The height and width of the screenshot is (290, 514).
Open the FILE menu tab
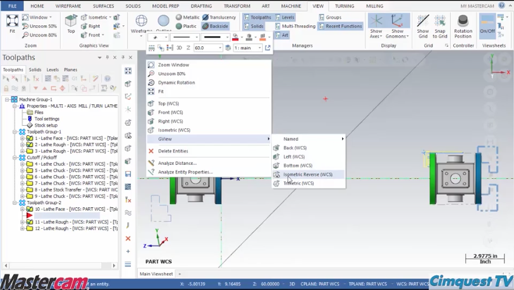coord(12,6)
